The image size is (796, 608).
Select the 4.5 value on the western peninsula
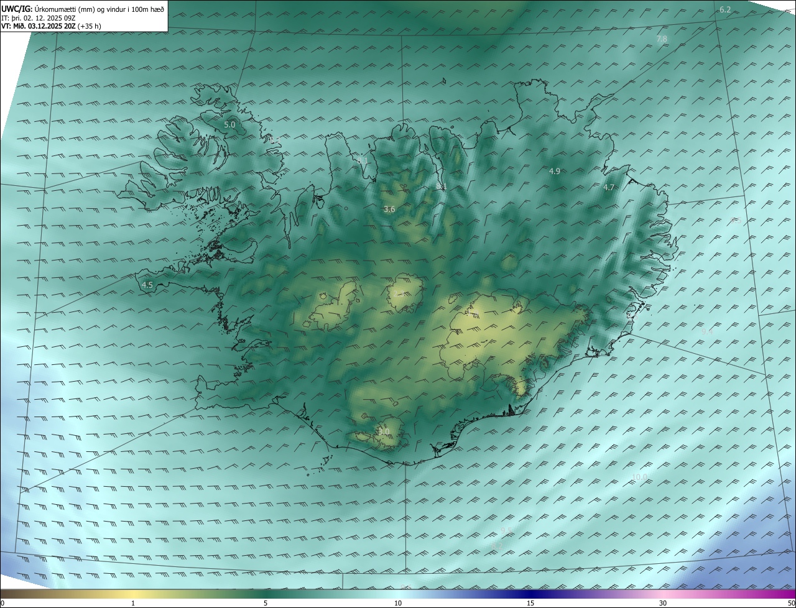click(147, 285)
